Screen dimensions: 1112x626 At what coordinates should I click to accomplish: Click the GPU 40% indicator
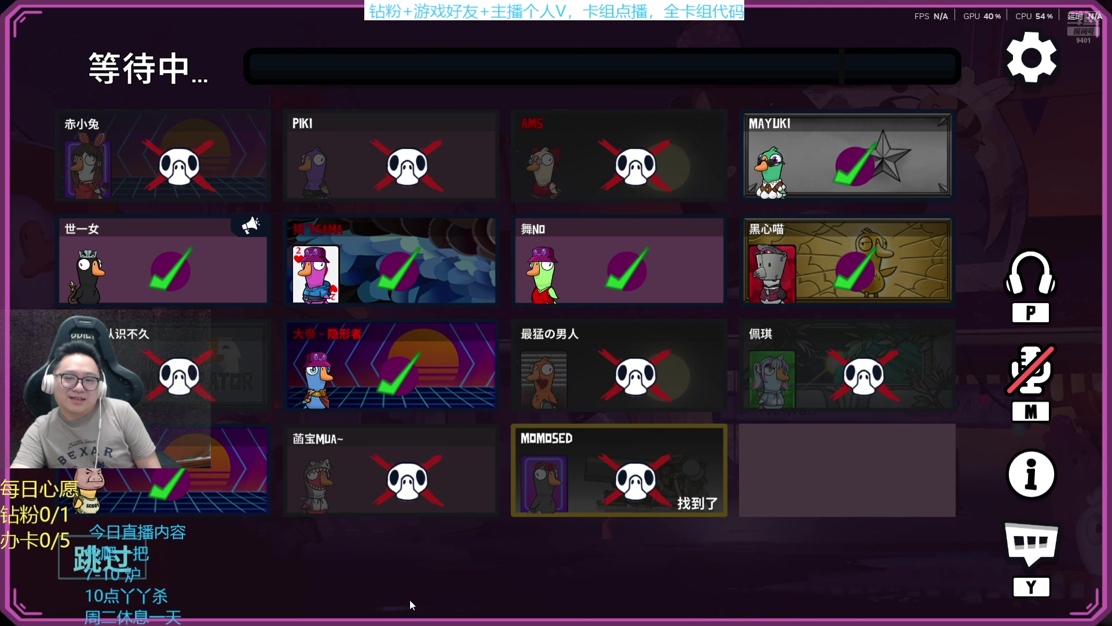(982, 16)
